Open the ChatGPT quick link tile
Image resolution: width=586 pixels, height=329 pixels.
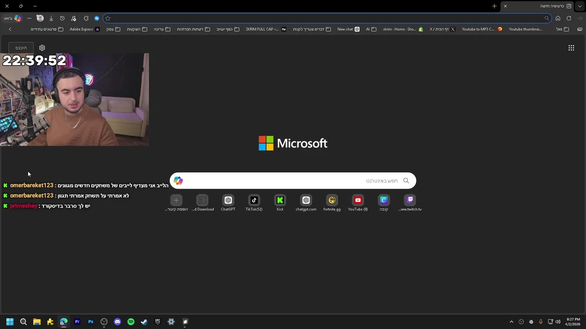pos(228,203)
